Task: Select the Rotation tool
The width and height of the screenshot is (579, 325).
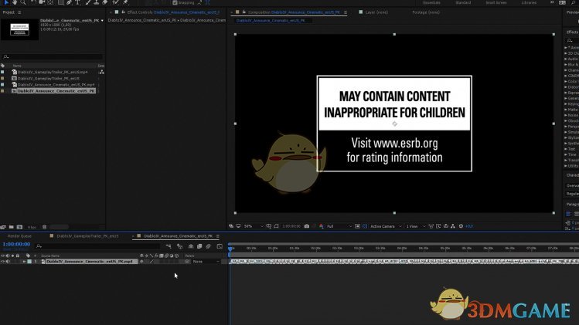Action: (33, 2)
